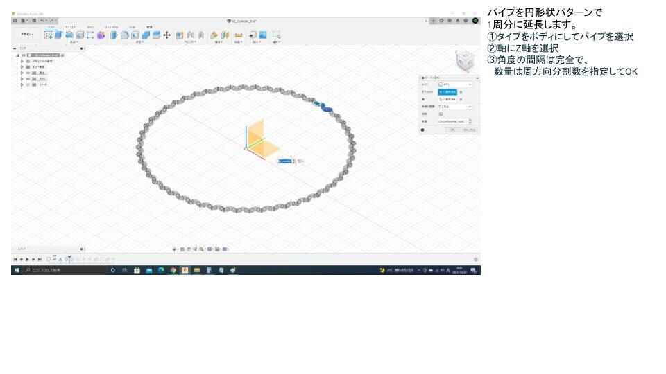Switch to the Tools tab

tap(132, 27)
